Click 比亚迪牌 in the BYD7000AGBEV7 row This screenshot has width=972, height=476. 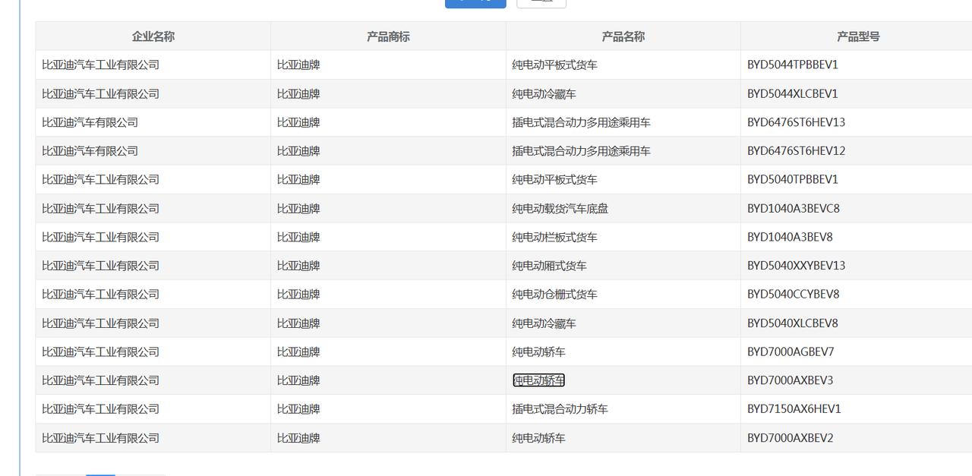click(298, 352)
